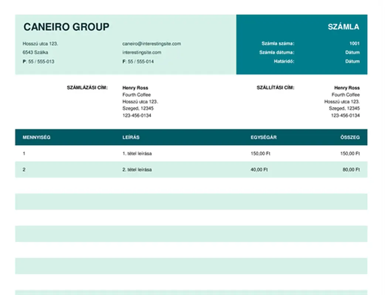
Task: Click the Számla dátuma date value
Action: pos(352,52)
